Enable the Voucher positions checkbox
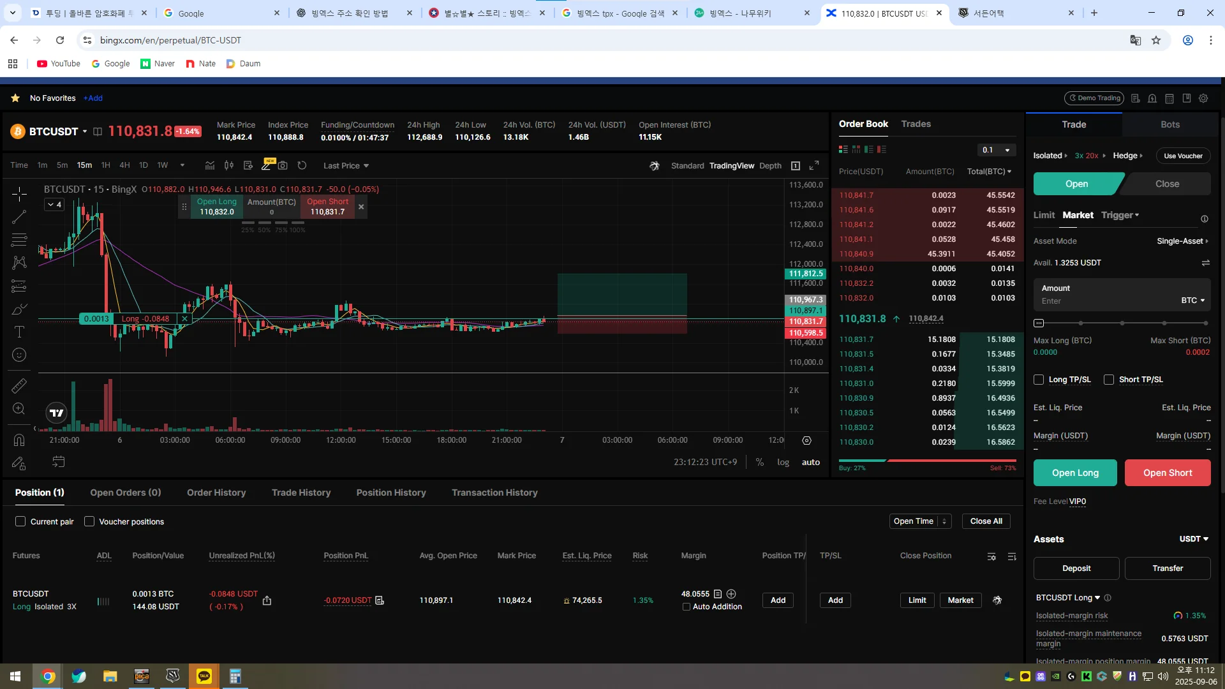The image size is (1225, 689). [x=89, y=521]
